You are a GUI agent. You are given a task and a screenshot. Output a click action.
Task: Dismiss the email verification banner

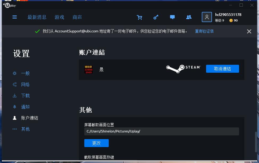tap(249, 31)
